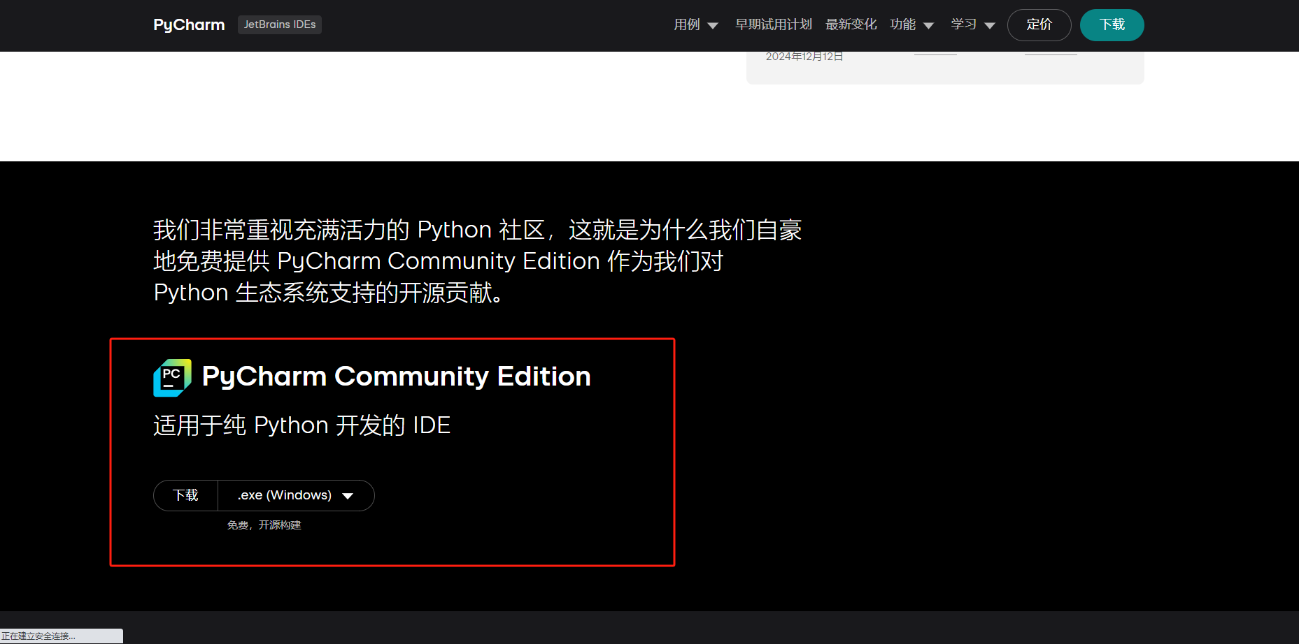Go to 最新变化 page
Viewport: 1299px width, 644px height.
pos(851,24)
